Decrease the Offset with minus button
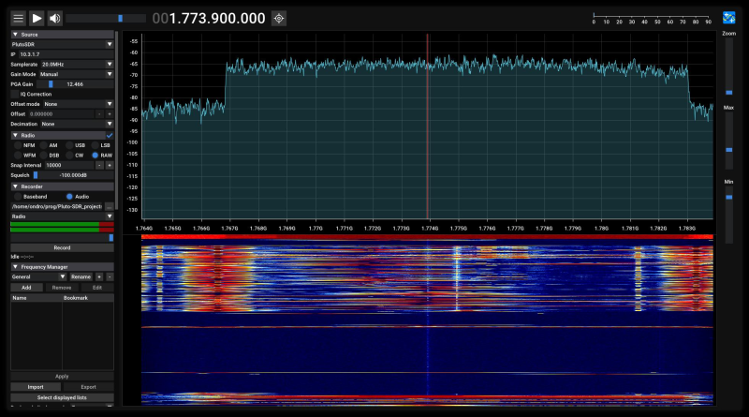This screenshot has width=749, height=417. [x=99, y=114]
